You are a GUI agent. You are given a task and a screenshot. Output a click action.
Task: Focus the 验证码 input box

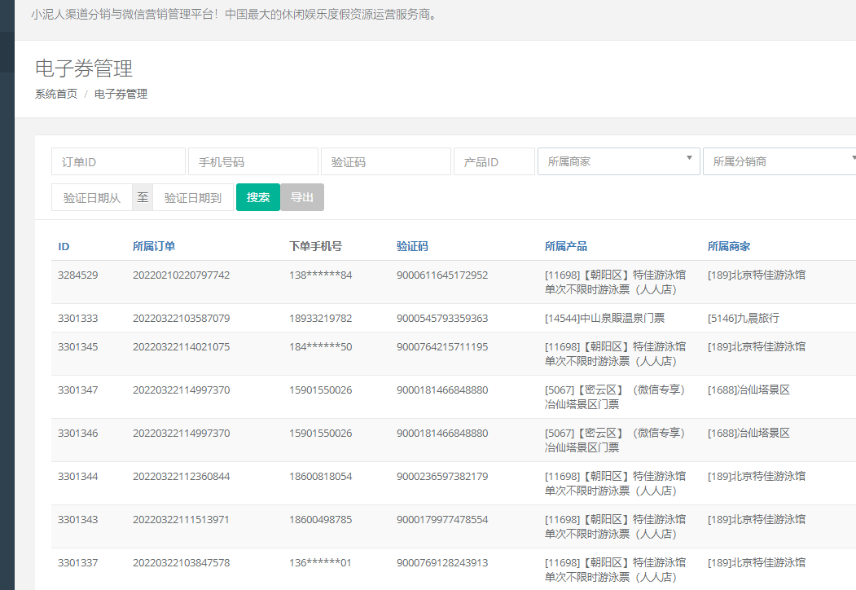click(385, 161)
